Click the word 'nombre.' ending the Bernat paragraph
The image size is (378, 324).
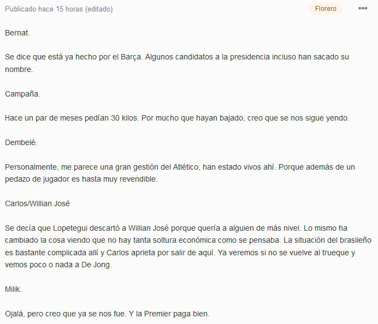(x=19, y=69)
